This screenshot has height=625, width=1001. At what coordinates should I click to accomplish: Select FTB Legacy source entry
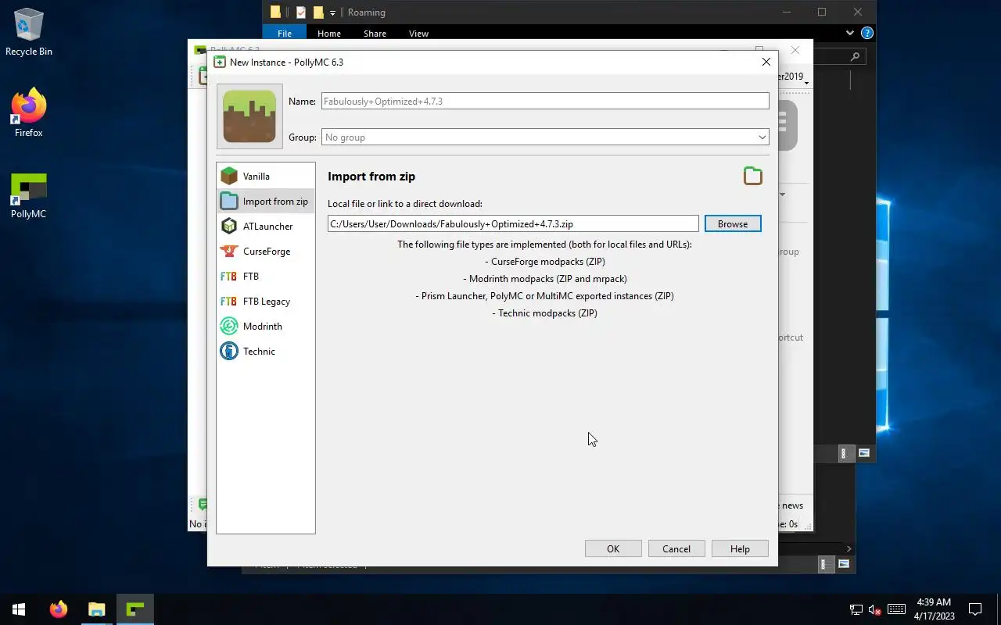click(x=265, y=302)
